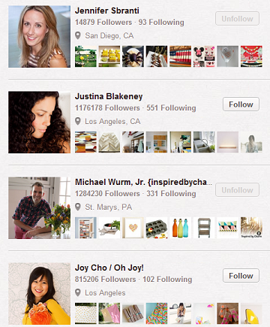Screen dimensions: 270x327
Task: Open Jennifer Sbranti's profile name link
Action: [107, 11]
